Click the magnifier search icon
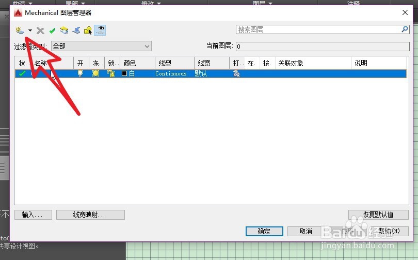 click(405, 29)
